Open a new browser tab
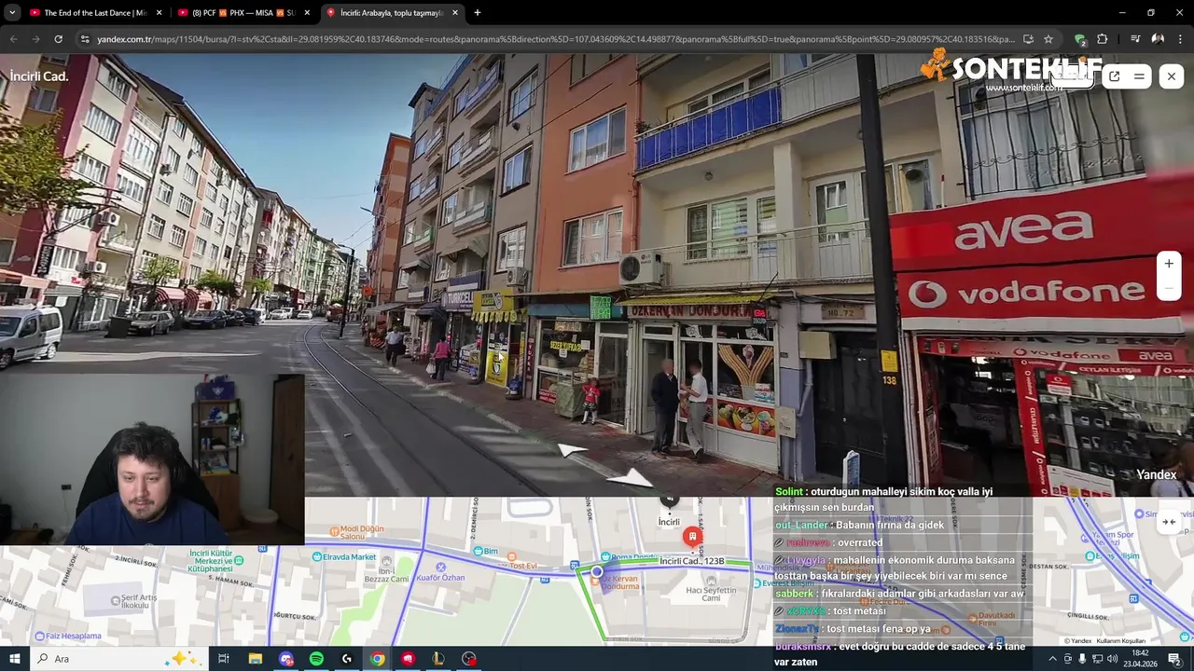This screenshot has width=1194, height=671. pyautogui.click(x=478, y=13)
